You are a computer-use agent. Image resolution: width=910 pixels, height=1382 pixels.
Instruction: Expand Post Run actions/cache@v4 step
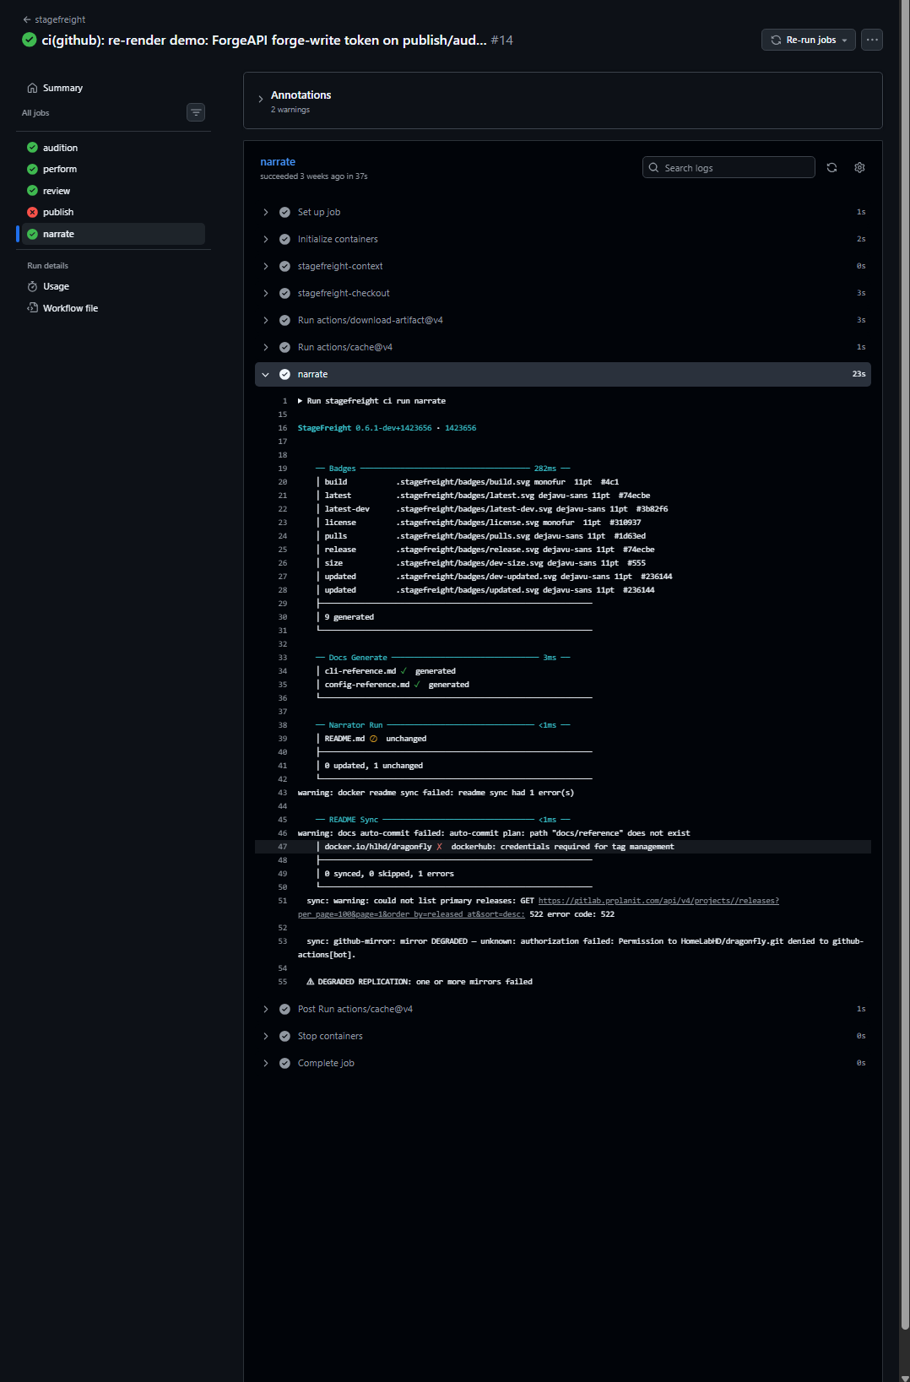point(563,1009)
